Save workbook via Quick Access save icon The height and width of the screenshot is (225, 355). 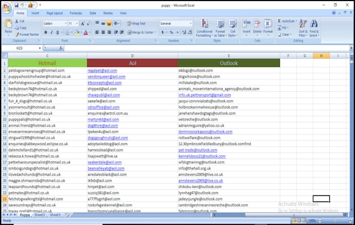tap(16, 5)
